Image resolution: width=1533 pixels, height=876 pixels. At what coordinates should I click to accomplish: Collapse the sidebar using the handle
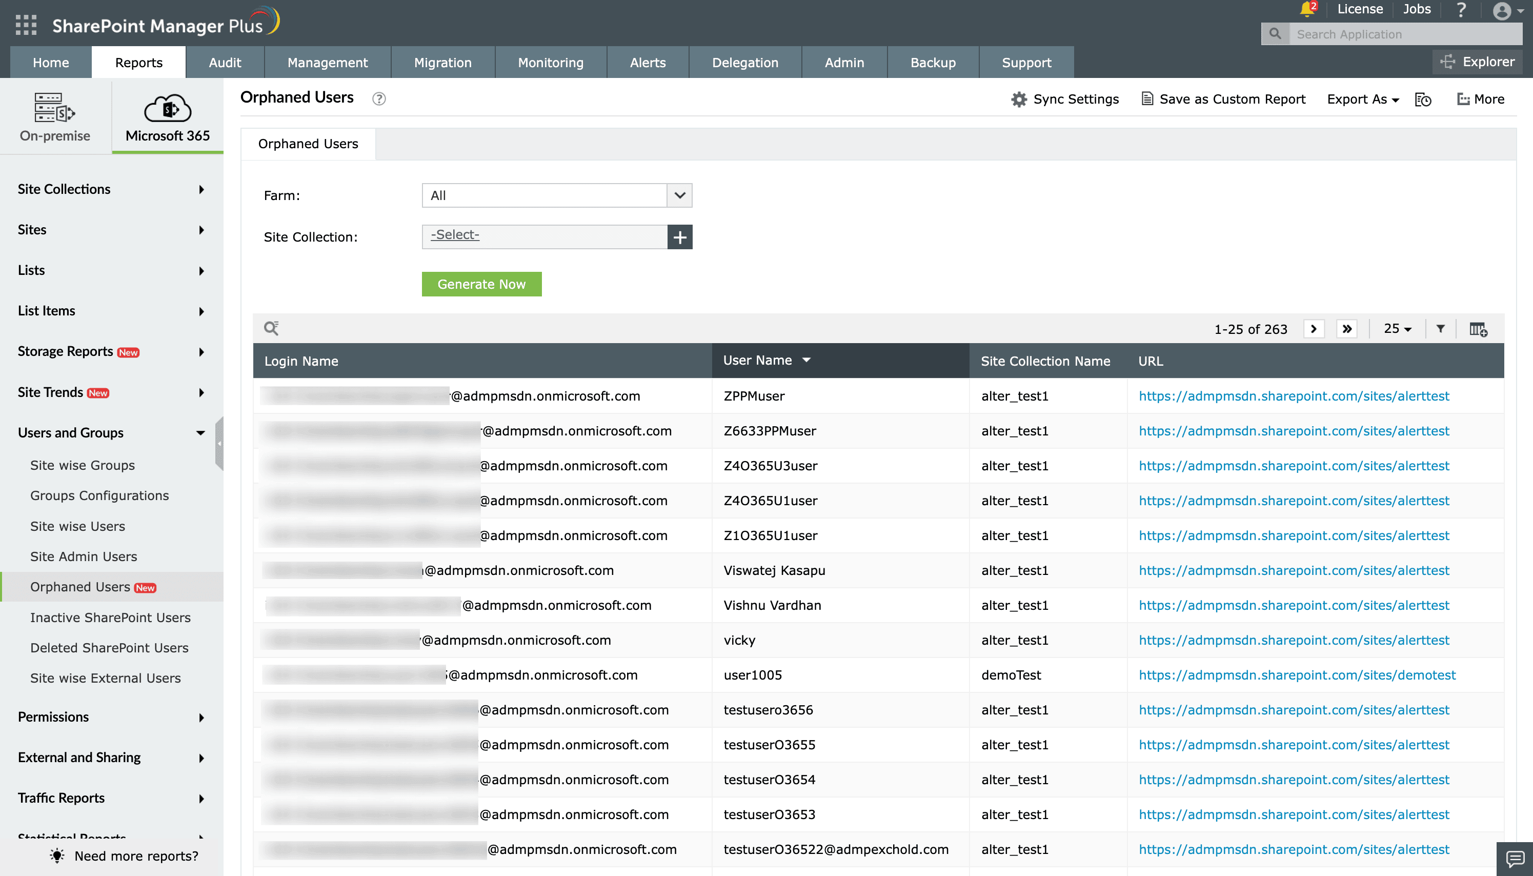coord(219,444)
